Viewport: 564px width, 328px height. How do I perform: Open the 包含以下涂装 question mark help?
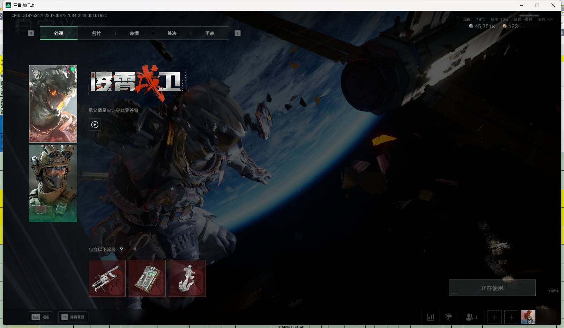(x=121, y=249)
